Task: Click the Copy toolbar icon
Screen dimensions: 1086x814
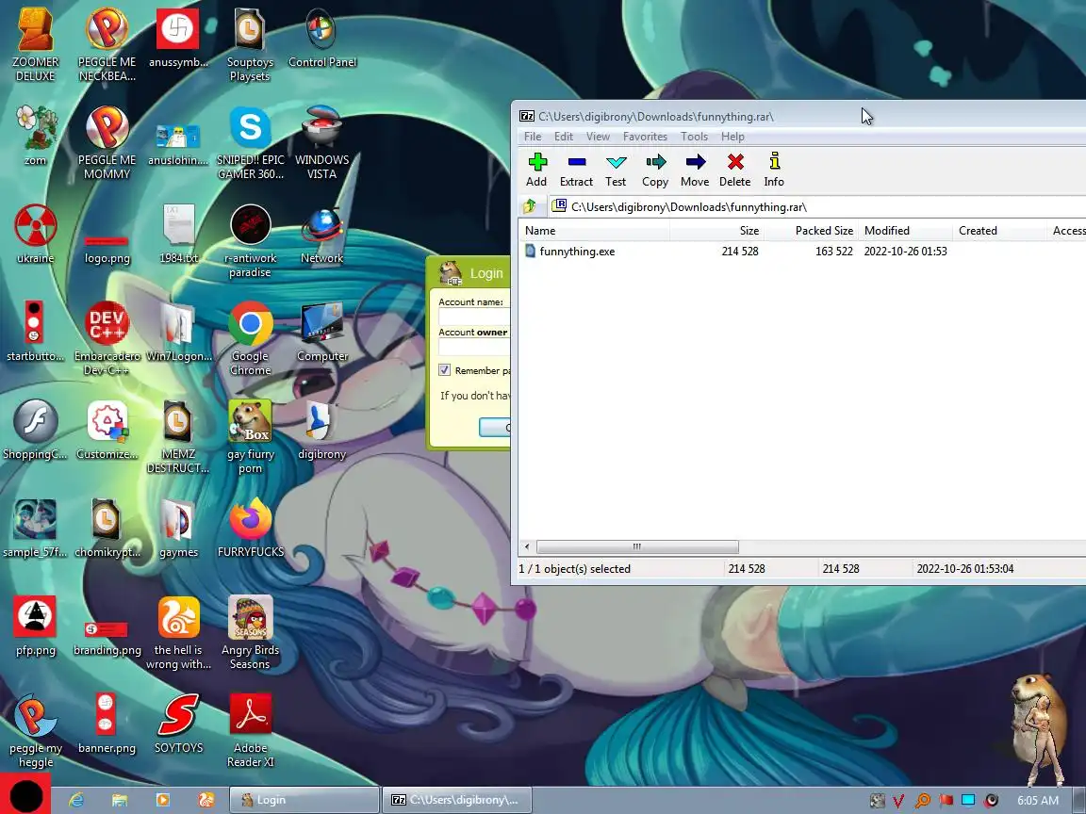Action: click(x=655, y=170)
